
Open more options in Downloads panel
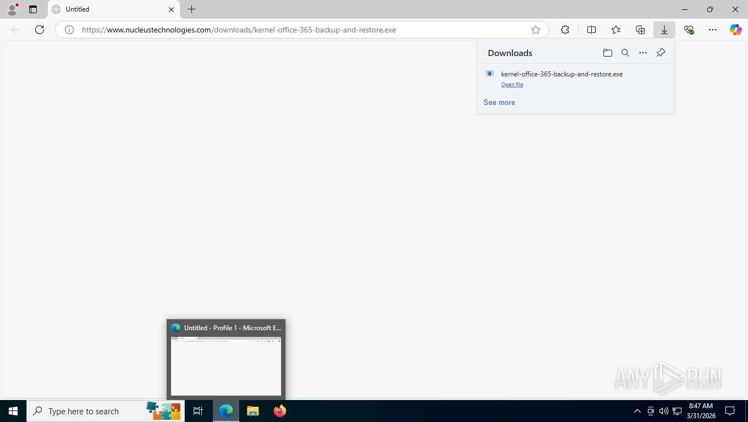(643, 53)
